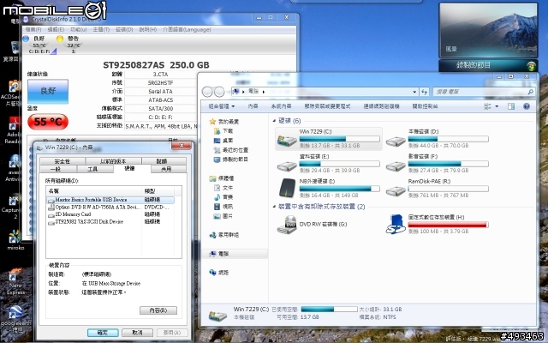Change view with the Explorer view icon
548x343 pixels.
[x=487, y=106]
